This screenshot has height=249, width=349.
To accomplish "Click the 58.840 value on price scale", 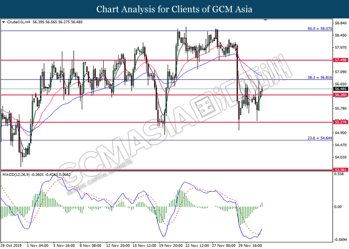I will (x=340, y=23).
